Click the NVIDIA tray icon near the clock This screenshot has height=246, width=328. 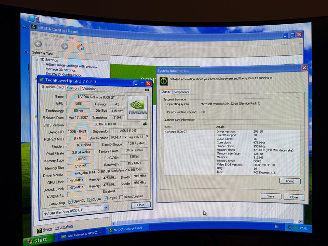(x=295, y=228)
